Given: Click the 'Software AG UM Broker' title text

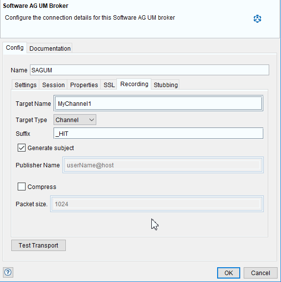Looking at the screenshot, I should pyautogui.click(x=35, y=6).
